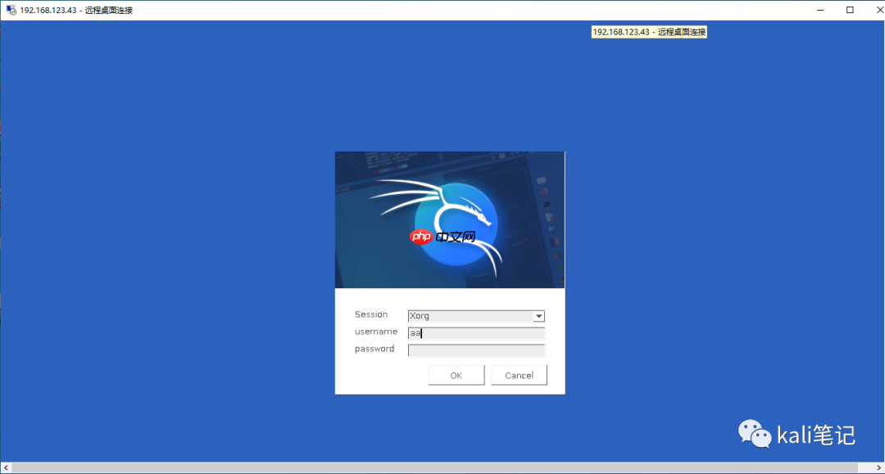Viewport: 885px width, 474px height.
Task: Click the username field containing aa
Action: [476, 333]
